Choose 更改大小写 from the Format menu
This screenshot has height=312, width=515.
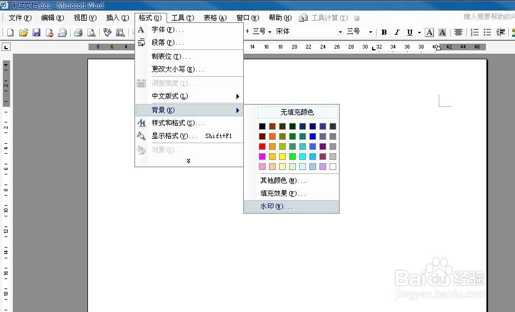(189, 69)
